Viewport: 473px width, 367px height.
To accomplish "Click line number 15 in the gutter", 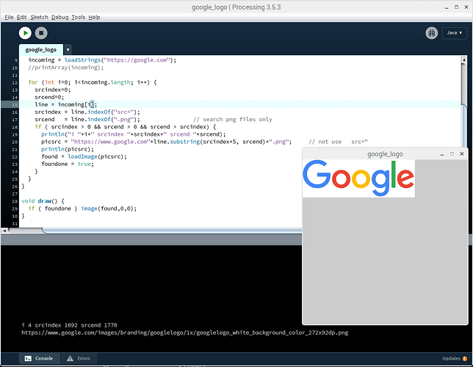I will (x=15, y=105).
